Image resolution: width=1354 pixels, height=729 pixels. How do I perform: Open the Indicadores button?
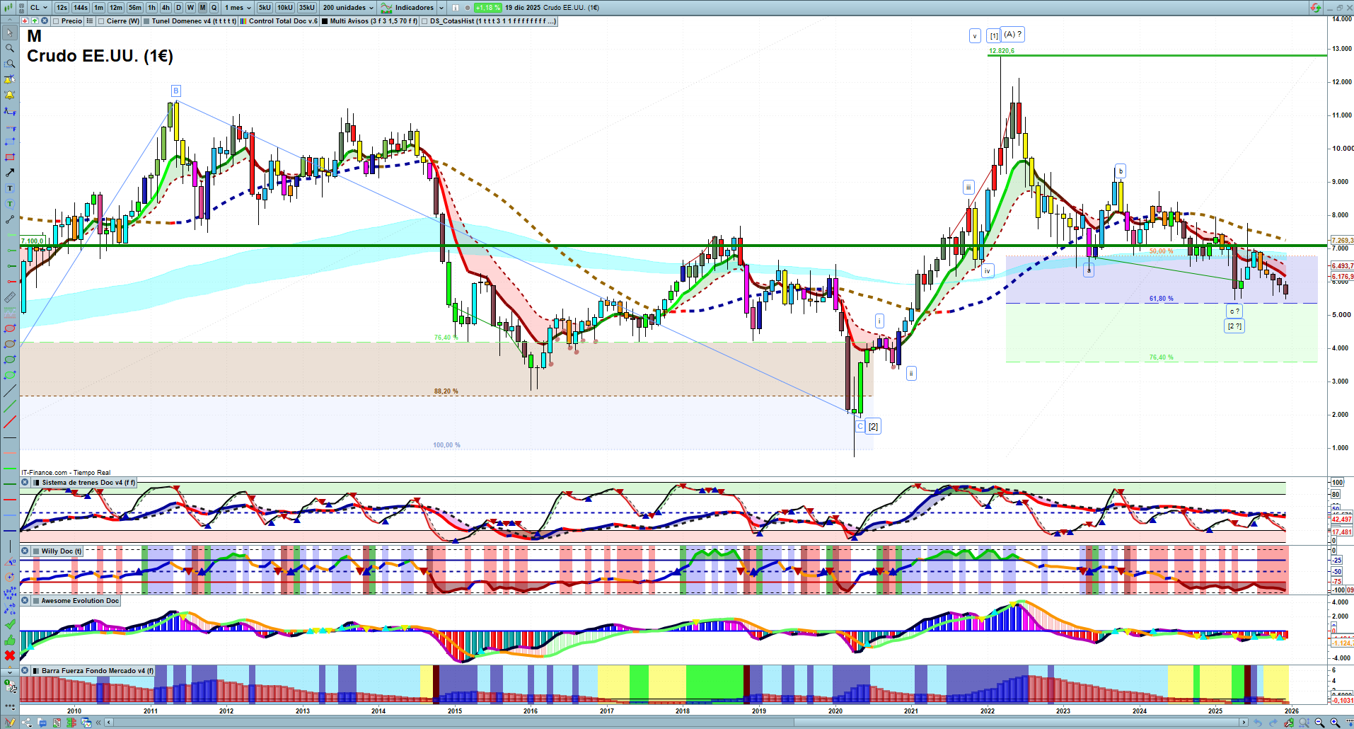point(408,8)
